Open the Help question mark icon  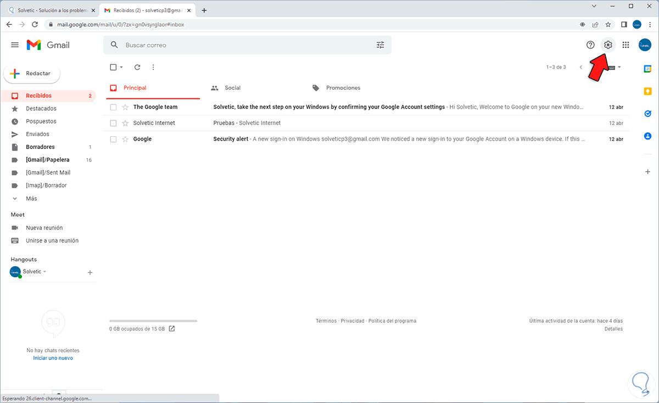(590, 45)
